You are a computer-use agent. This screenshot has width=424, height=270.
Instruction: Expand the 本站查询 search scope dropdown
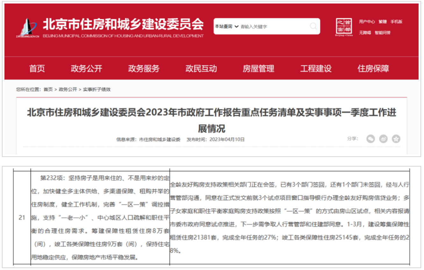(x=224, y=27)
